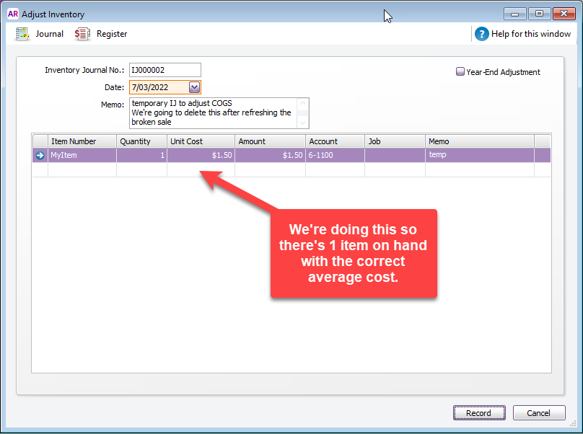
Task: Click the memo box scroll down arrow
Action: coord(302,123)
